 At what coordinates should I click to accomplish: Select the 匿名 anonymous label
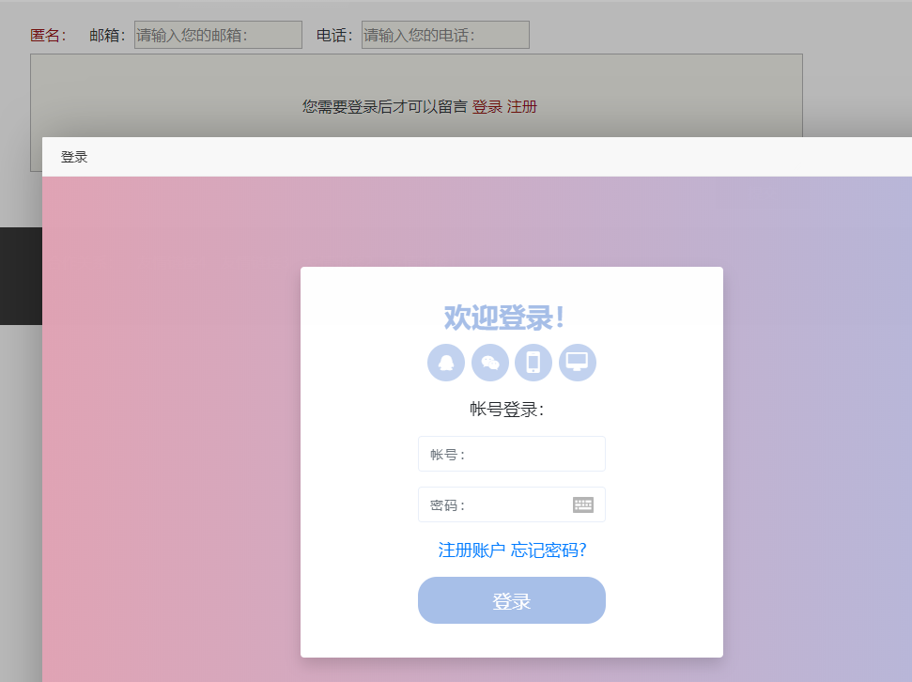point(48,36)
